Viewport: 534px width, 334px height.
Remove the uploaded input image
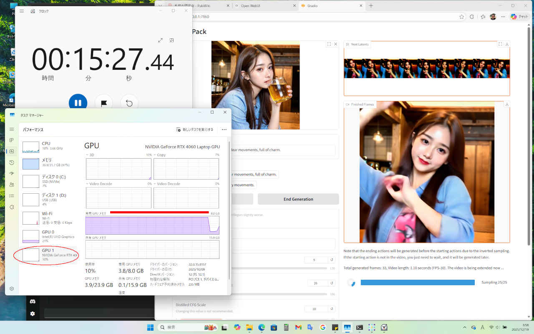(336, 44)
